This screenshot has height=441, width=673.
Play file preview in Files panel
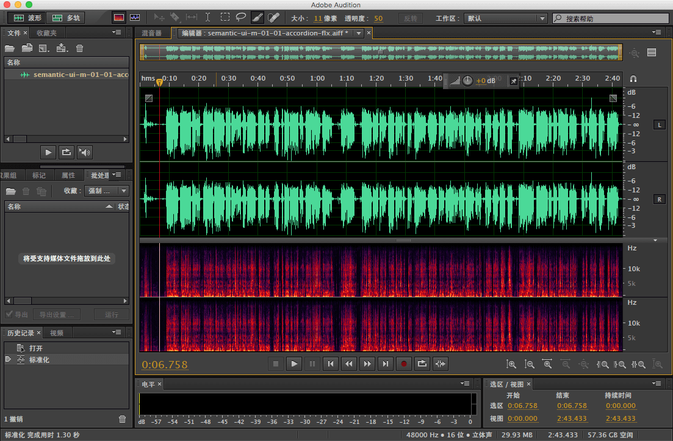click(48, 152)
